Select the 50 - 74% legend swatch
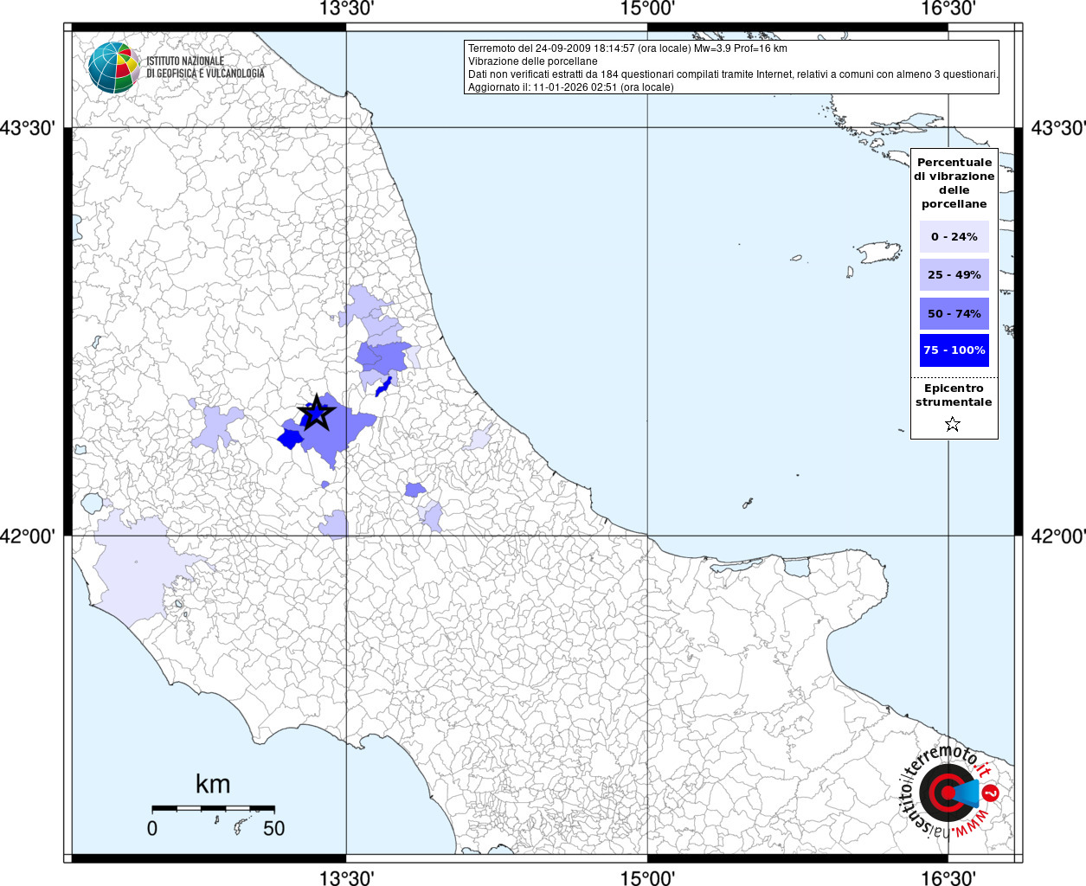The image size is (1086, 886). [954, 313]
